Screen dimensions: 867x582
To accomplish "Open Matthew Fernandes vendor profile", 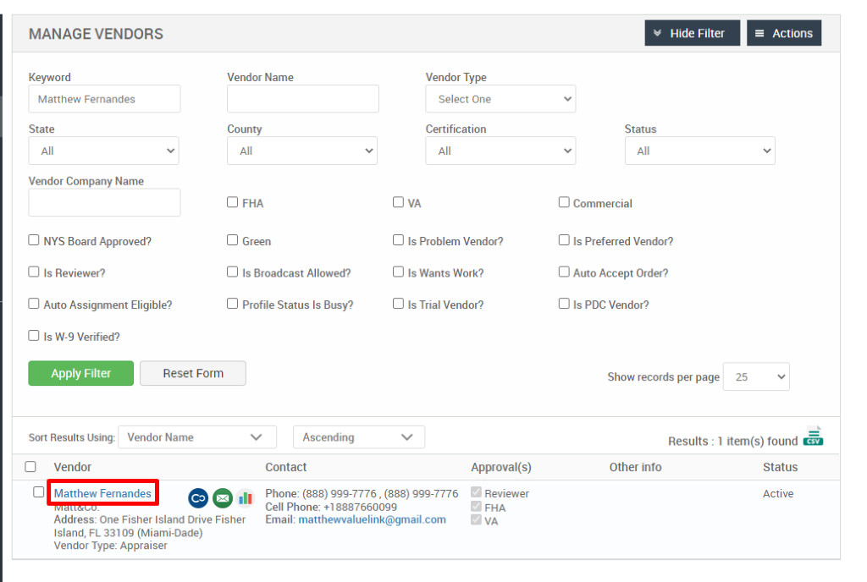I will pos(102,493).
